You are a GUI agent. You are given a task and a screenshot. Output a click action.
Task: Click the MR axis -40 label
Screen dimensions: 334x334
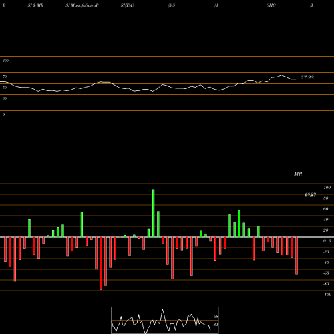[326, 263]
